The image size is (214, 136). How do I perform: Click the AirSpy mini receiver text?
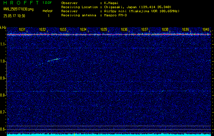[x=142, y=11]
